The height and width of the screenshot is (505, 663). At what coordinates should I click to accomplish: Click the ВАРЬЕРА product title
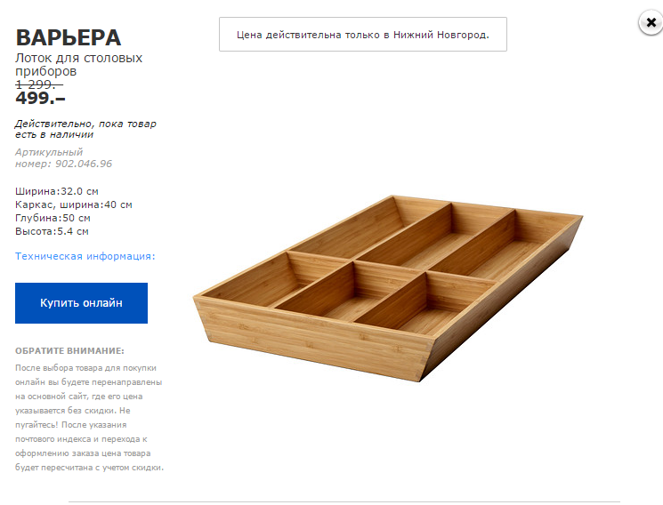click(69, 37)
